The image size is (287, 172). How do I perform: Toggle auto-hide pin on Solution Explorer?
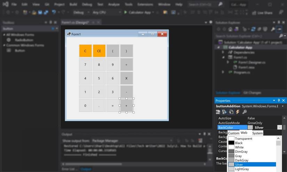(x=279, y=23)
